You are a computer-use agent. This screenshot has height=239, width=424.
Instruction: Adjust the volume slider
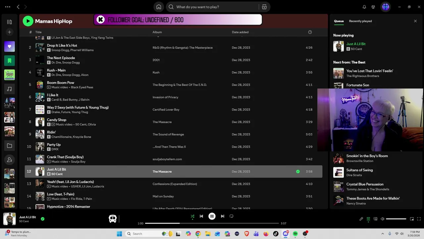tap(396, 219)
